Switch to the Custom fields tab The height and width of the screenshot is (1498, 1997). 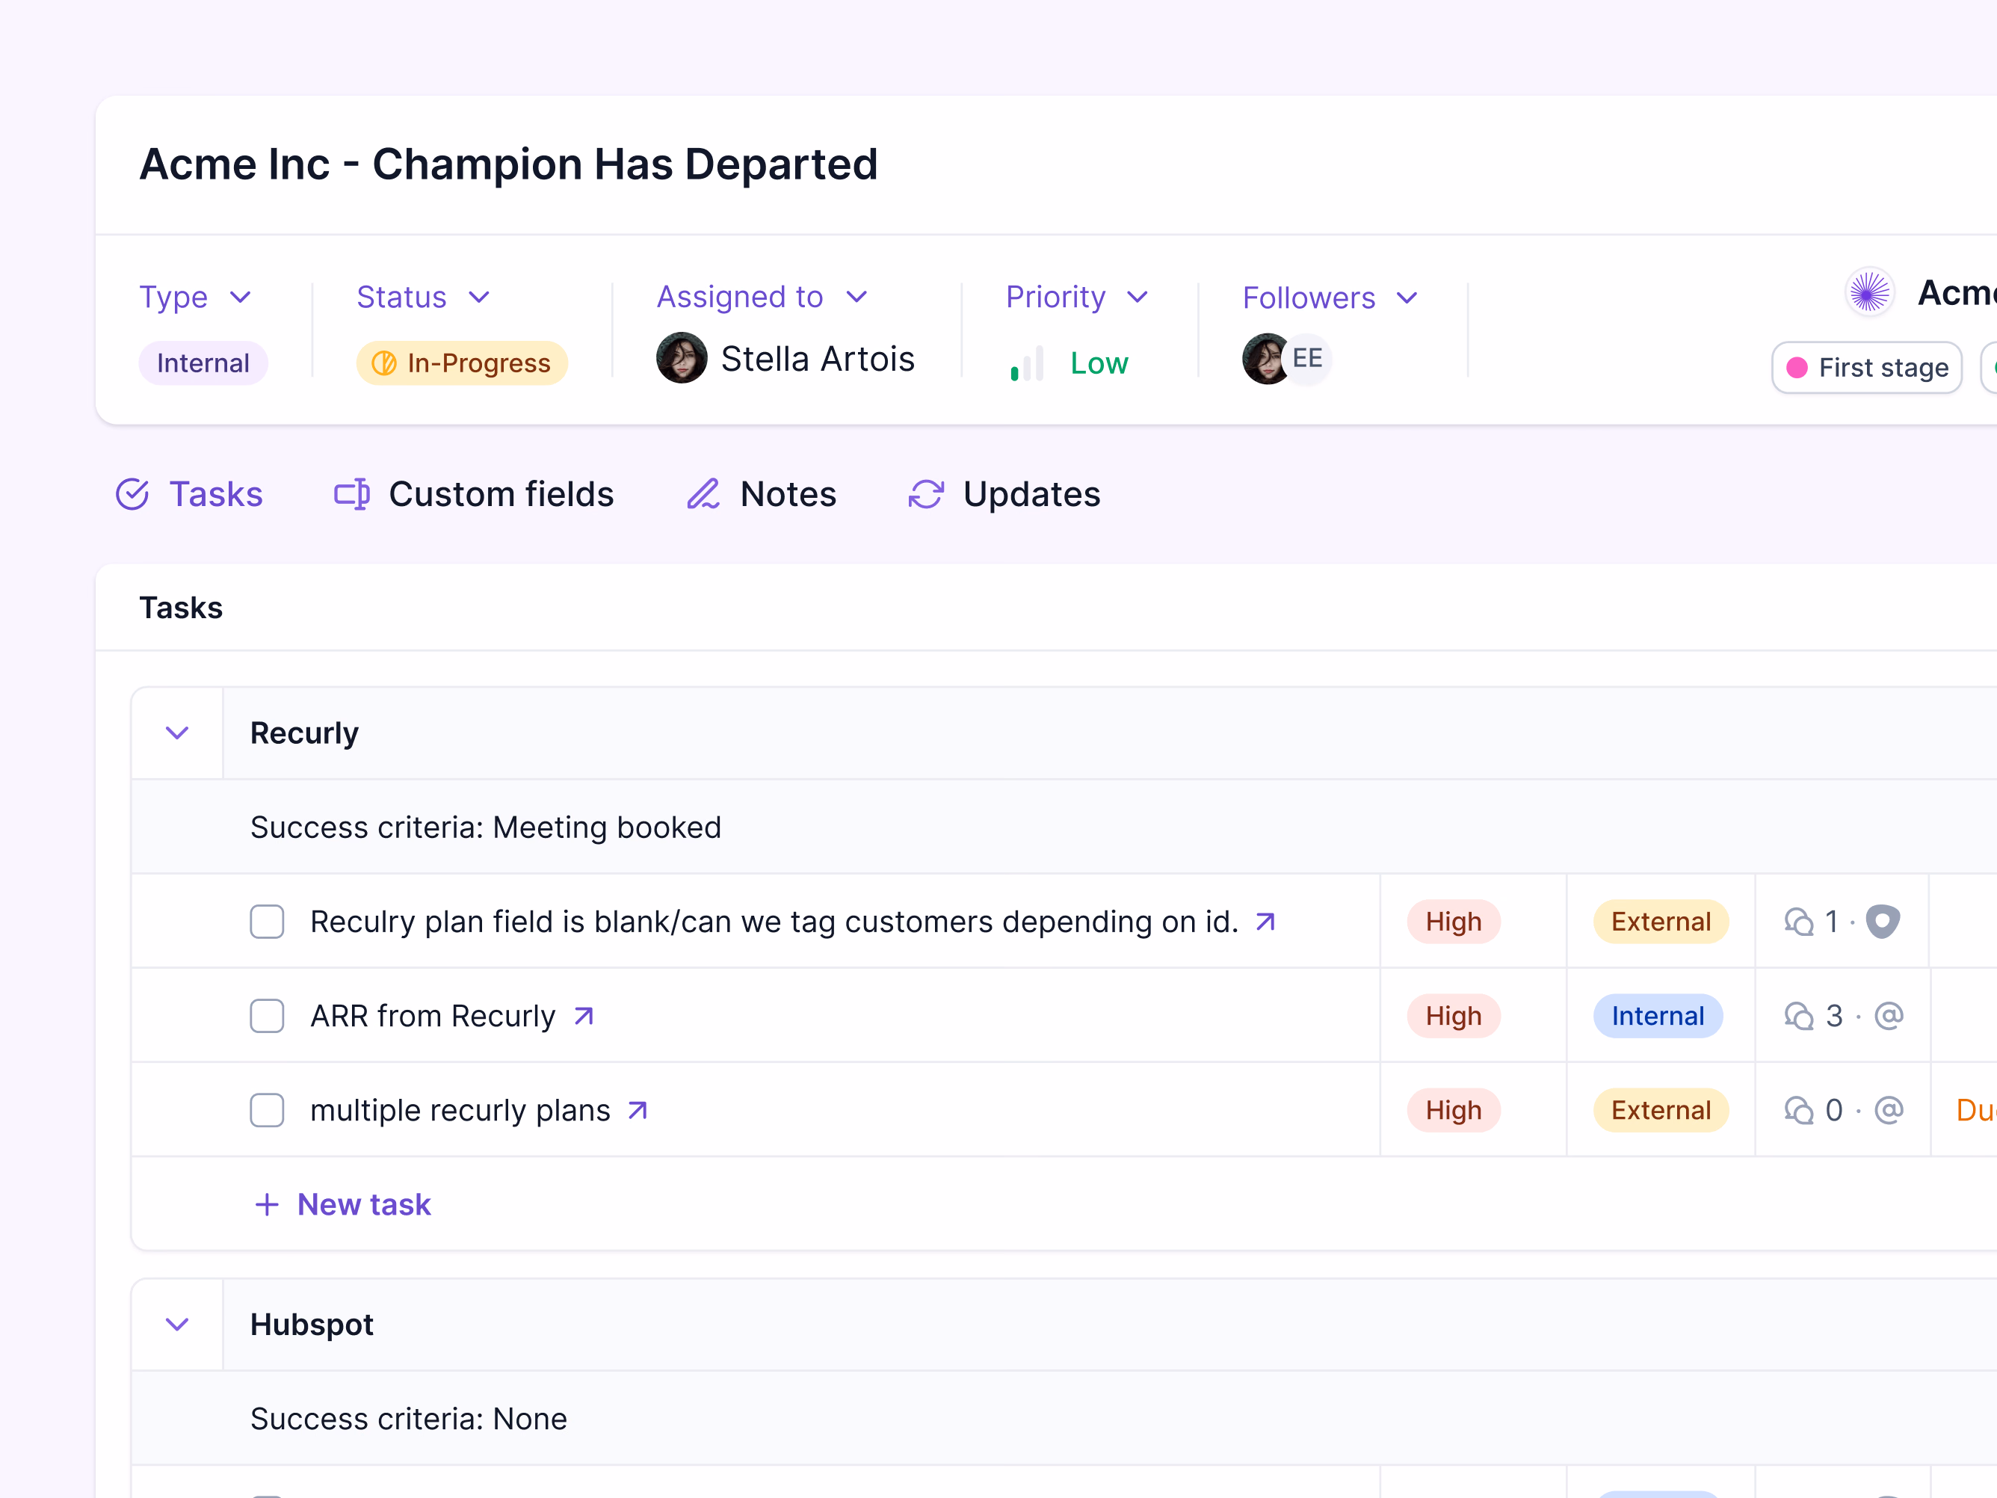(x=473, y=494)
